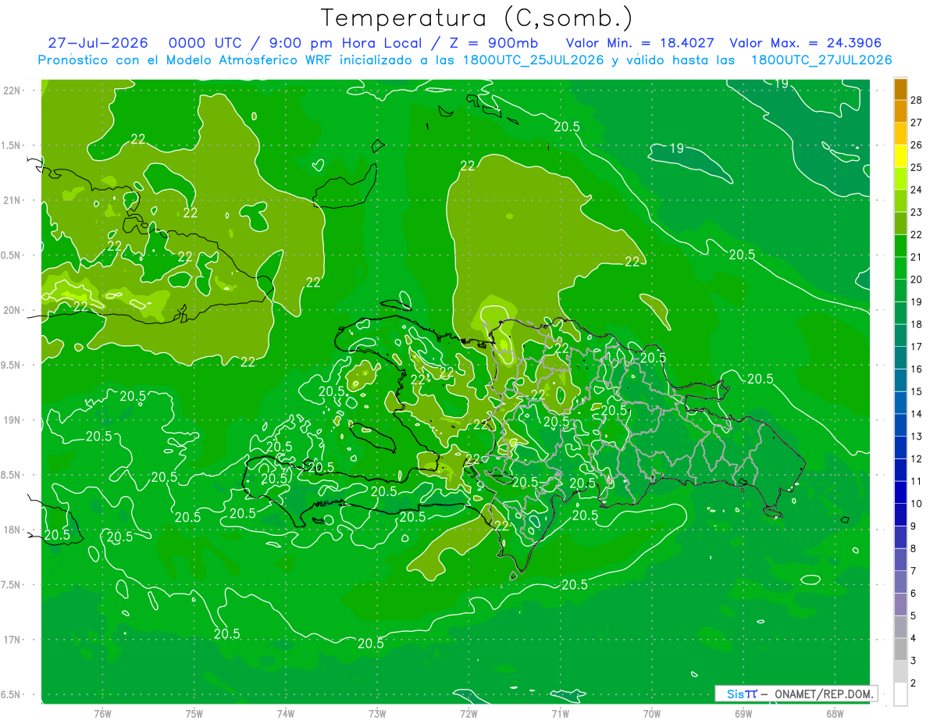Click the '72W' longitude axis label

468,714
